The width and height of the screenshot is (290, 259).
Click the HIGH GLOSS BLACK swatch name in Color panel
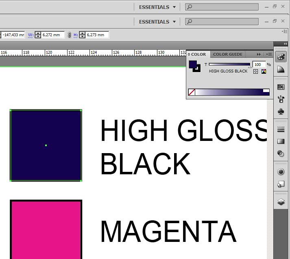tap(228, 71)
